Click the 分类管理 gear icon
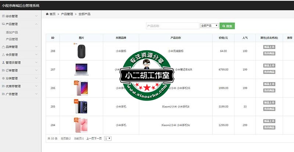294x152 pixels. tap(3, 78)
